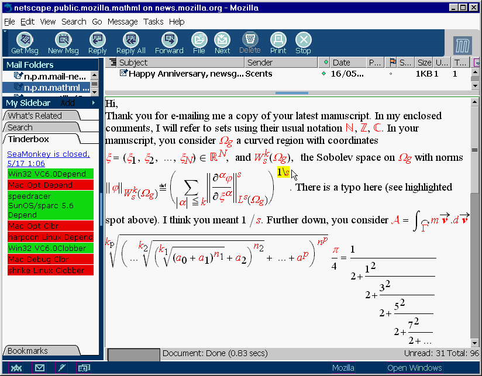Open the Message menu
Screen dimensions: 482x376
(123, 22)
